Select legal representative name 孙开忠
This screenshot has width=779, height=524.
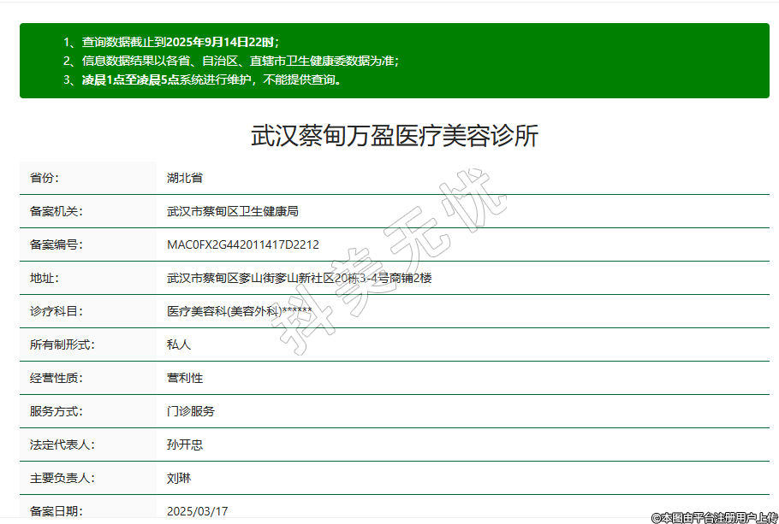(185, 445)
